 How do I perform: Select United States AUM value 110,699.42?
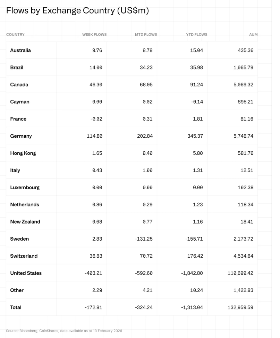pyautogui.click(x=240, y=273)
